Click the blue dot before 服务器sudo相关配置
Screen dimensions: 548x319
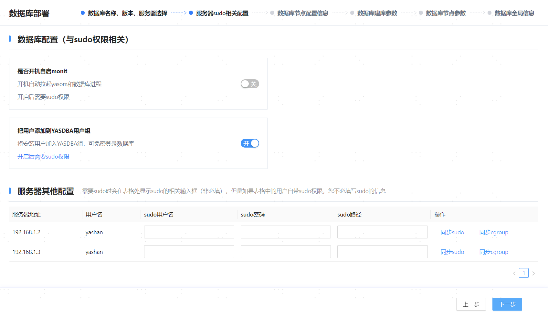tap(191, 13)
